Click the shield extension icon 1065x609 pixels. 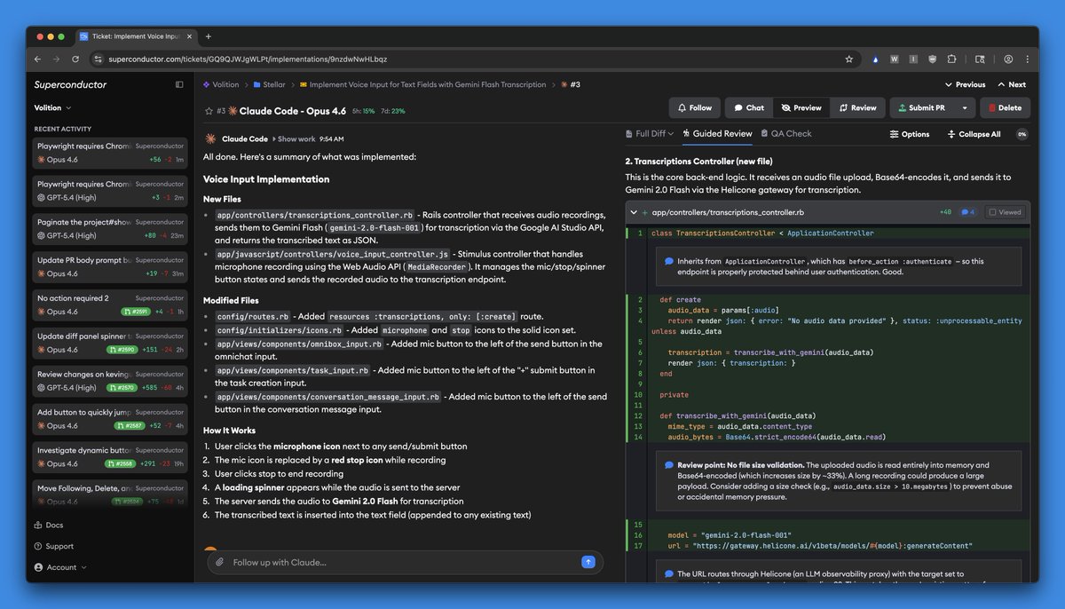click(x=933, y=59)
